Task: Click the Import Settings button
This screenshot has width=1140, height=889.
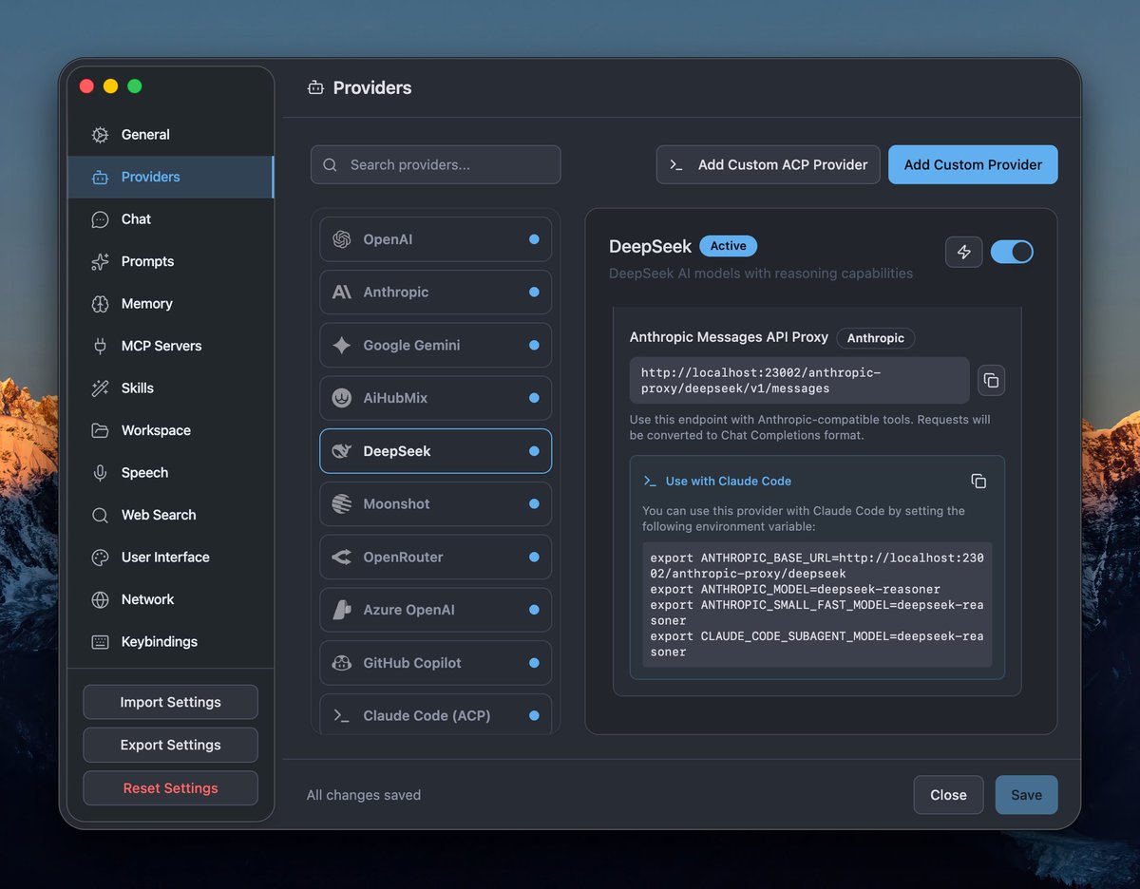Action: point(171,702)
